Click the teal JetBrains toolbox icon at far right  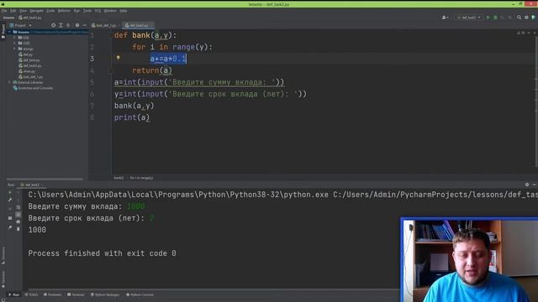click(x=534, y=18)
